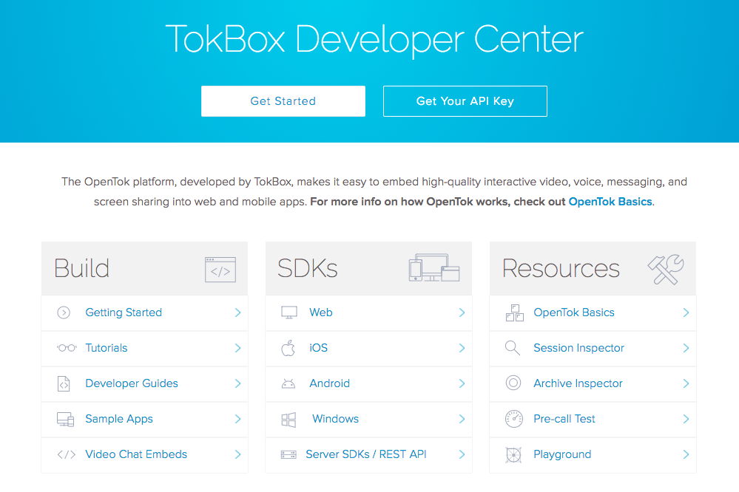The width and height of the screenshot is (739, 492).
Task: Open the Tutorials link
Action: [107, 348]
